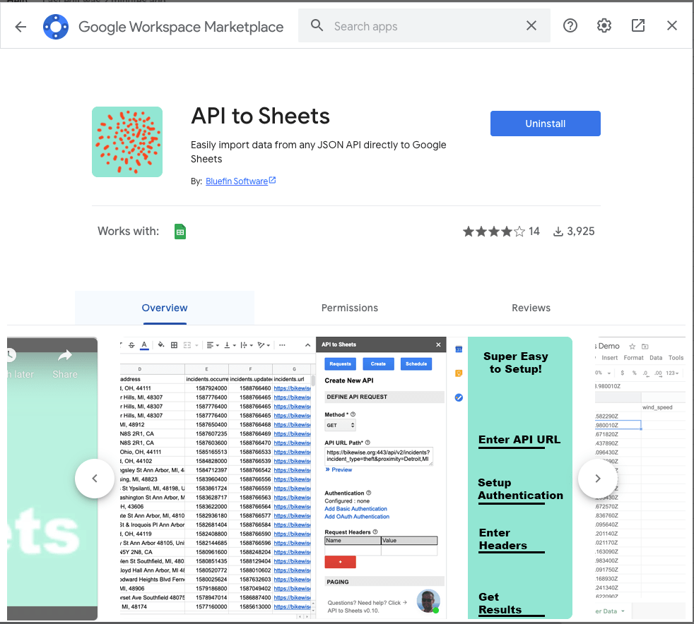Click Add Basic Authentication link
The image size is (694, 624).
click(356, 509)
